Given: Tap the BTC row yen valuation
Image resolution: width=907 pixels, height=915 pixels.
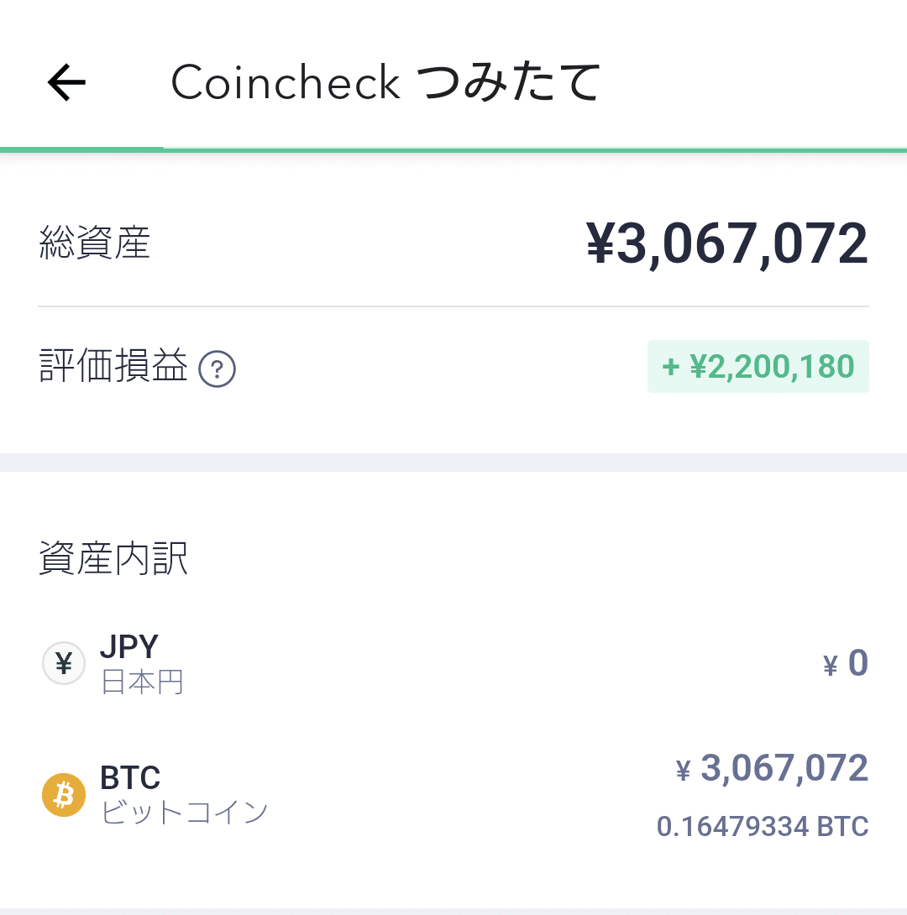Looking at the screenshot, I should (772, 769).
